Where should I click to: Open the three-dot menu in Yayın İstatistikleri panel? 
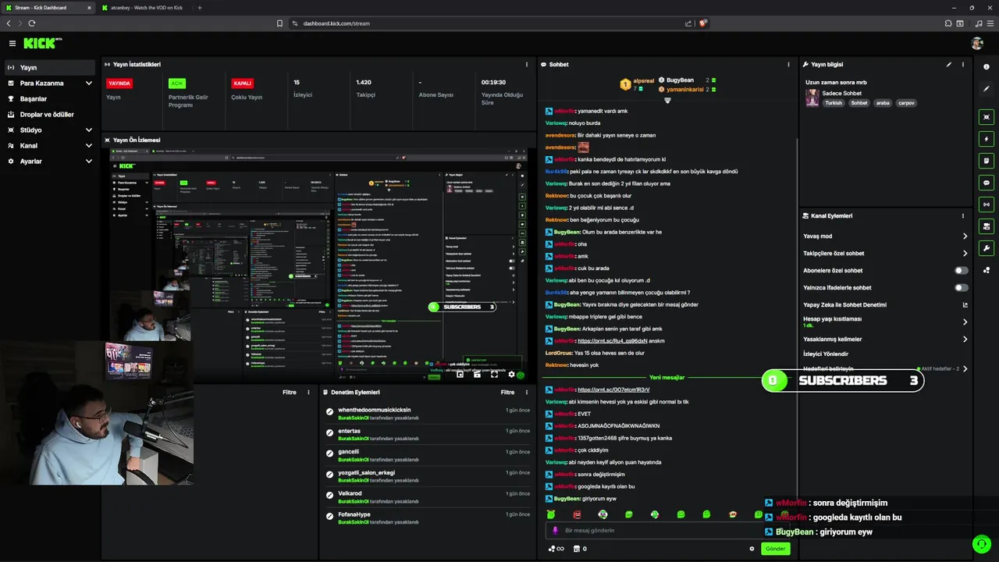click(528, 65)
